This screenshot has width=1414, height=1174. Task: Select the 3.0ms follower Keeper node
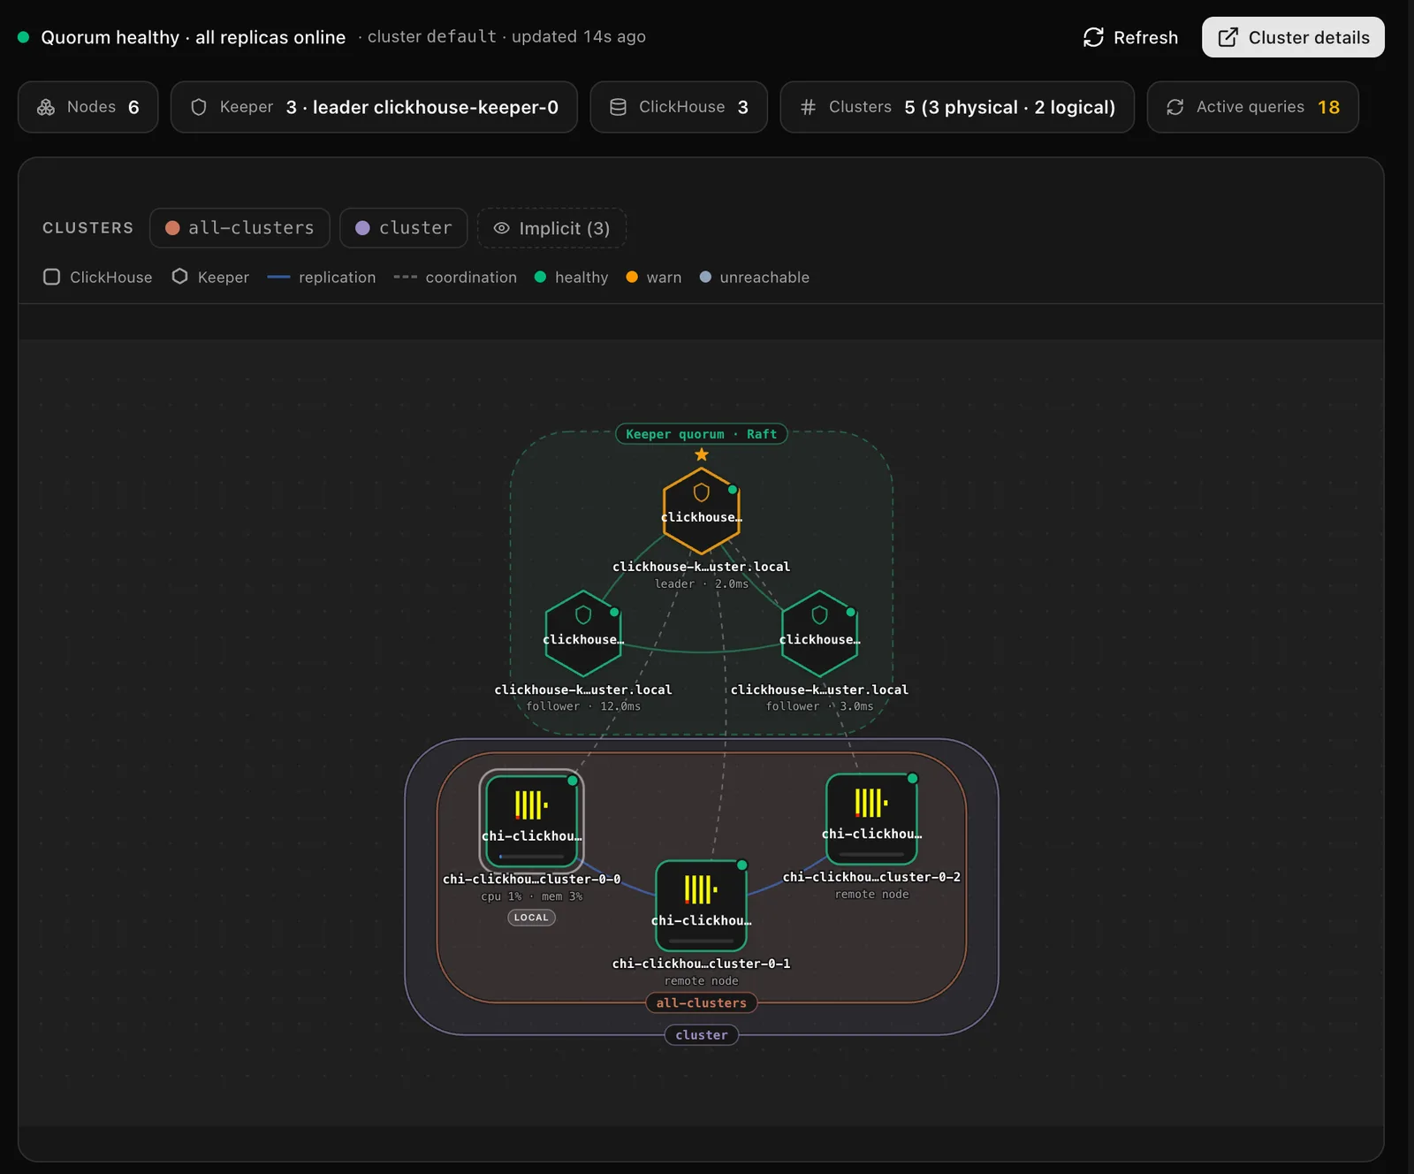[x=820, y=634]
